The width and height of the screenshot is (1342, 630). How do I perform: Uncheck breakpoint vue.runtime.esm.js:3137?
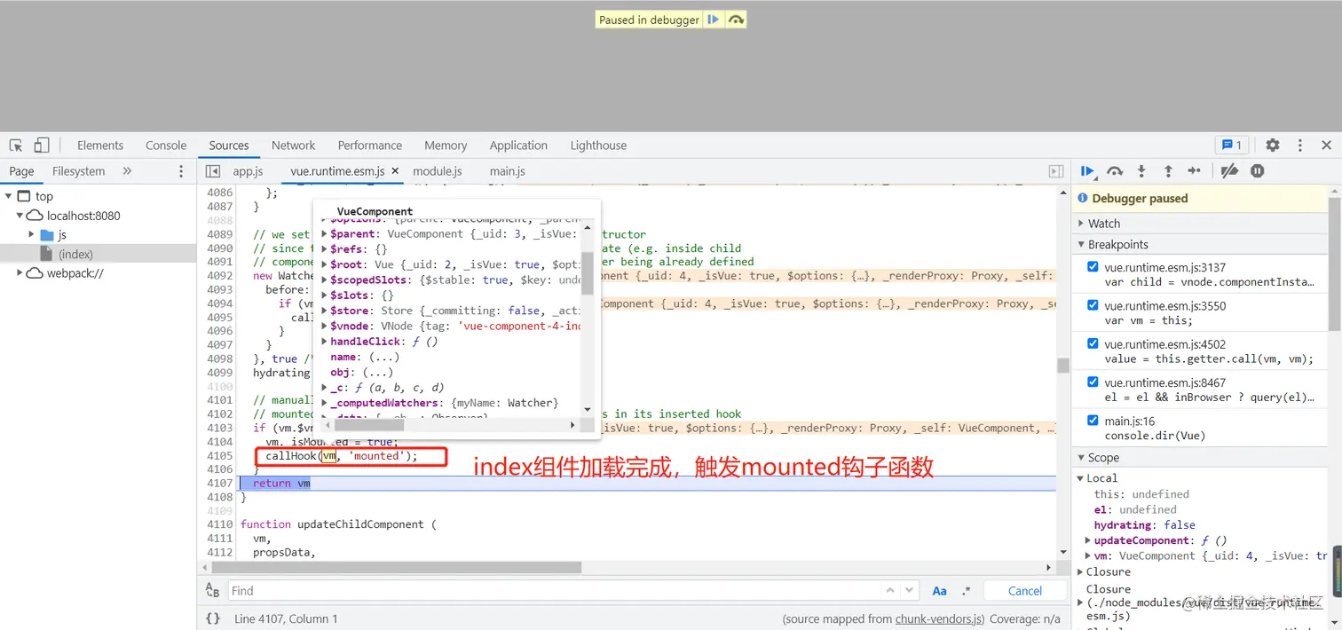pyautogui.click(x=1093, y=267)
